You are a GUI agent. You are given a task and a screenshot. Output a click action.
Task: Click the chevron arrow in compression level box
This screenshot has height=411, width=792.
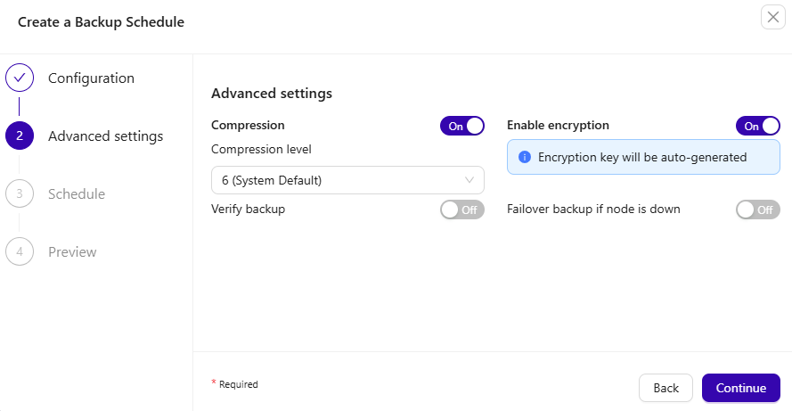469,180
